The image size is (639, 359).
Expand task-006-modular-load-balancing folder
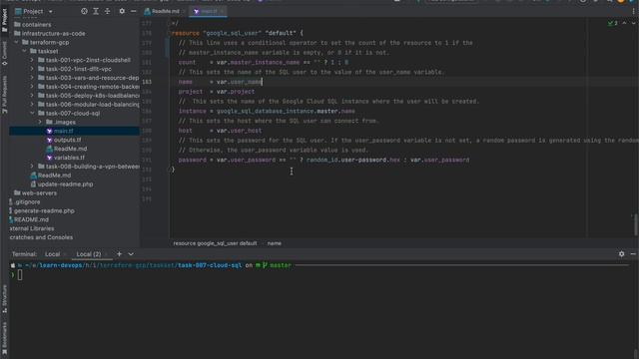click(x=32, y=105)
